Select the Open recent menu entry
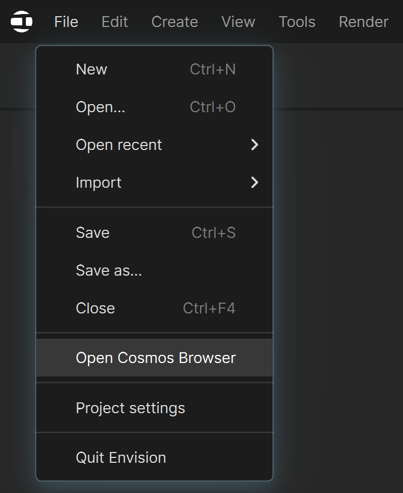Image resolution: width=403 pixels, height=493 pixels. coord(154,145)
